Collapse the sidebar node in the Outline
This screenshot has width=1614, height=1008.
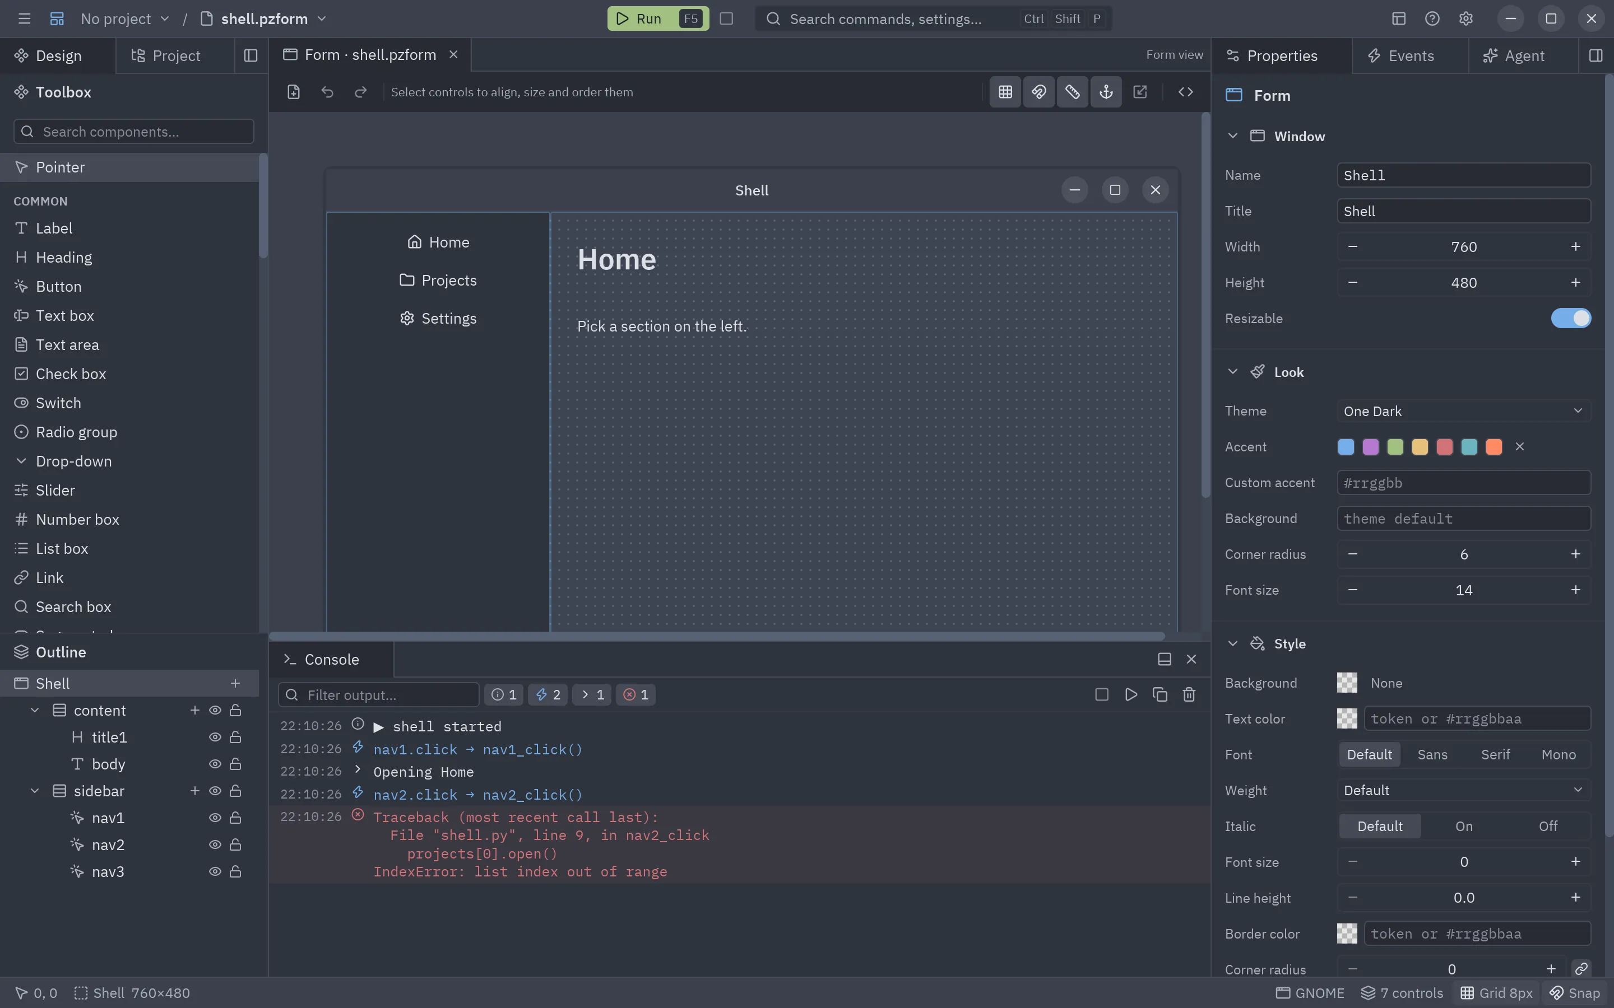pos(35,791)
